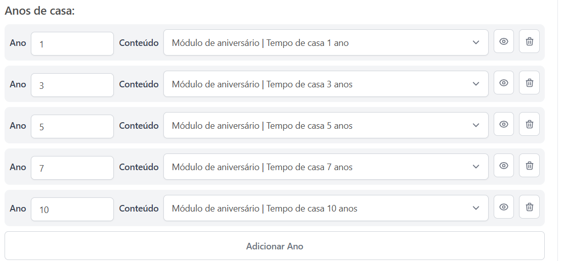
Task: Select the Ano field showing 7
Action: (72, 168)
